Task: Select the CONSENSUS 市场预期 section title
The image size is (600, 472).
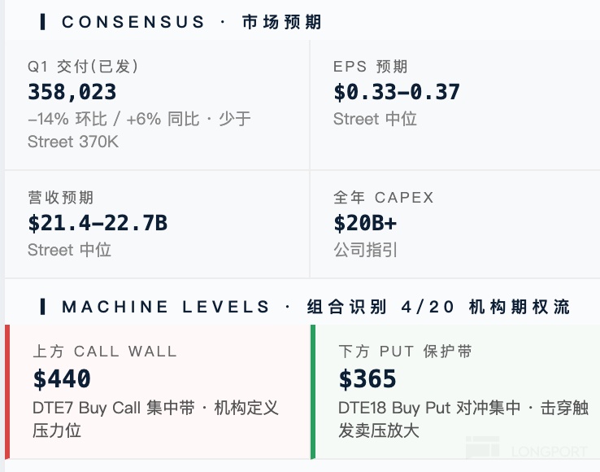Action: [x=192, y=22]
